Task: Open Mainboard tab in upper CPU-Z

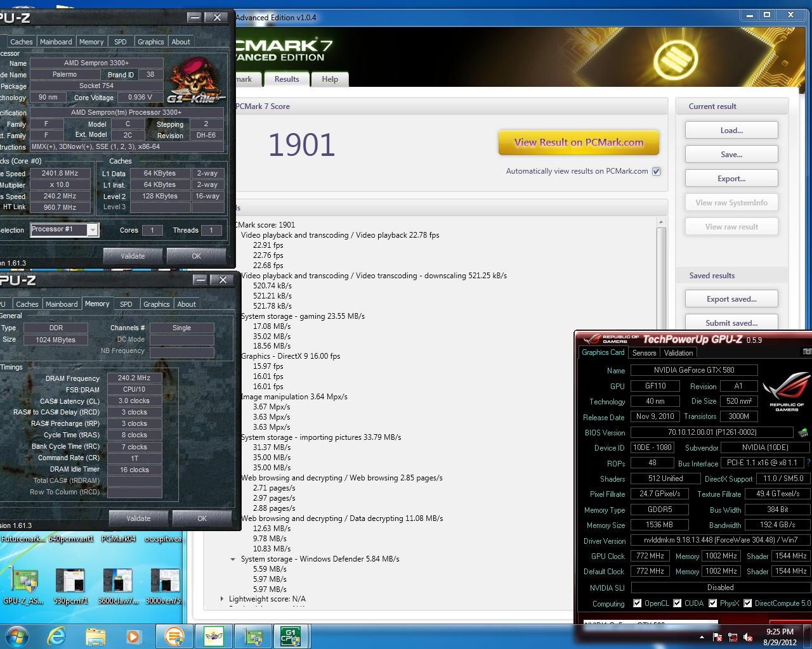Action: click(56, 42)
